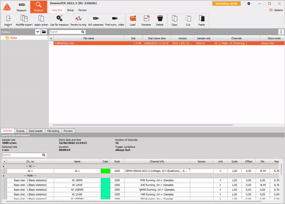Click AI 1/VAR color swatch

[x=105, y=194]
